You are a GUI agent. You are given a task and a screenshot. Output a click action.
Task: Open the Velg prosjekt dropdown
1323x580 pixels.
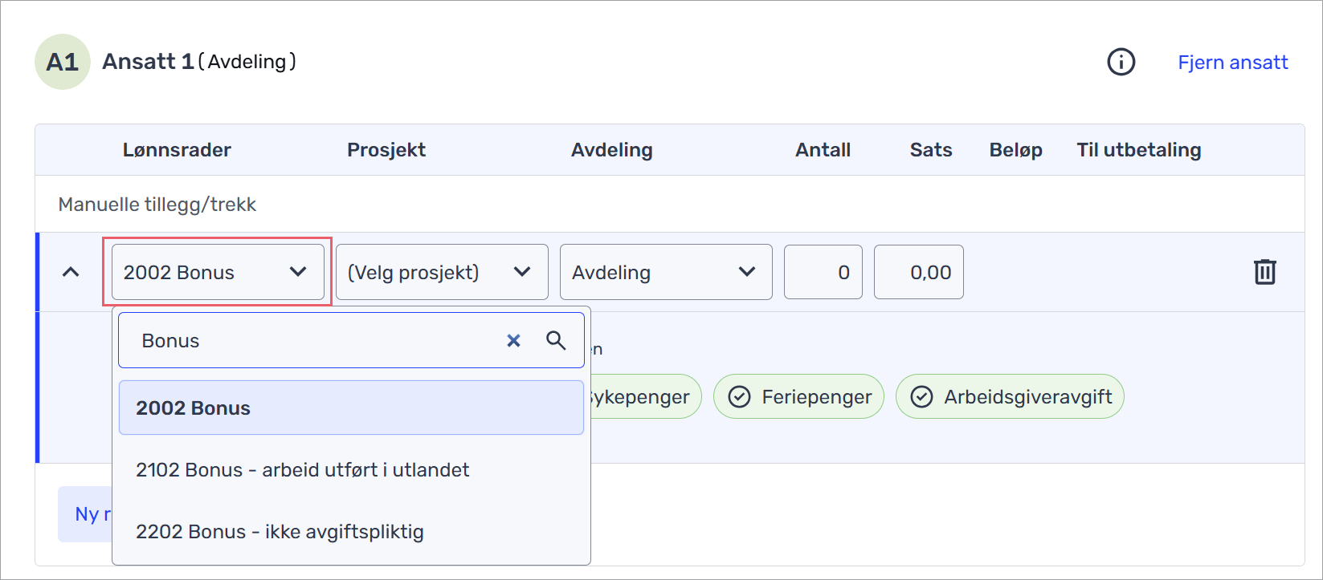point(442,272)
